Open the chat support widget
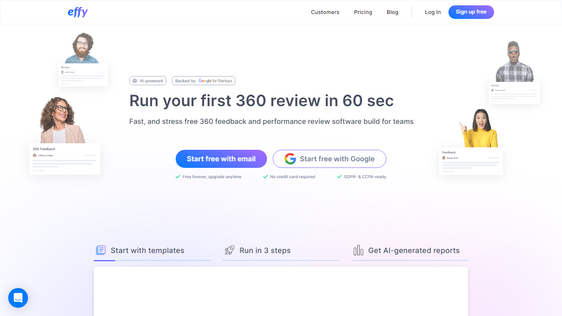 (x=18, y=298)
